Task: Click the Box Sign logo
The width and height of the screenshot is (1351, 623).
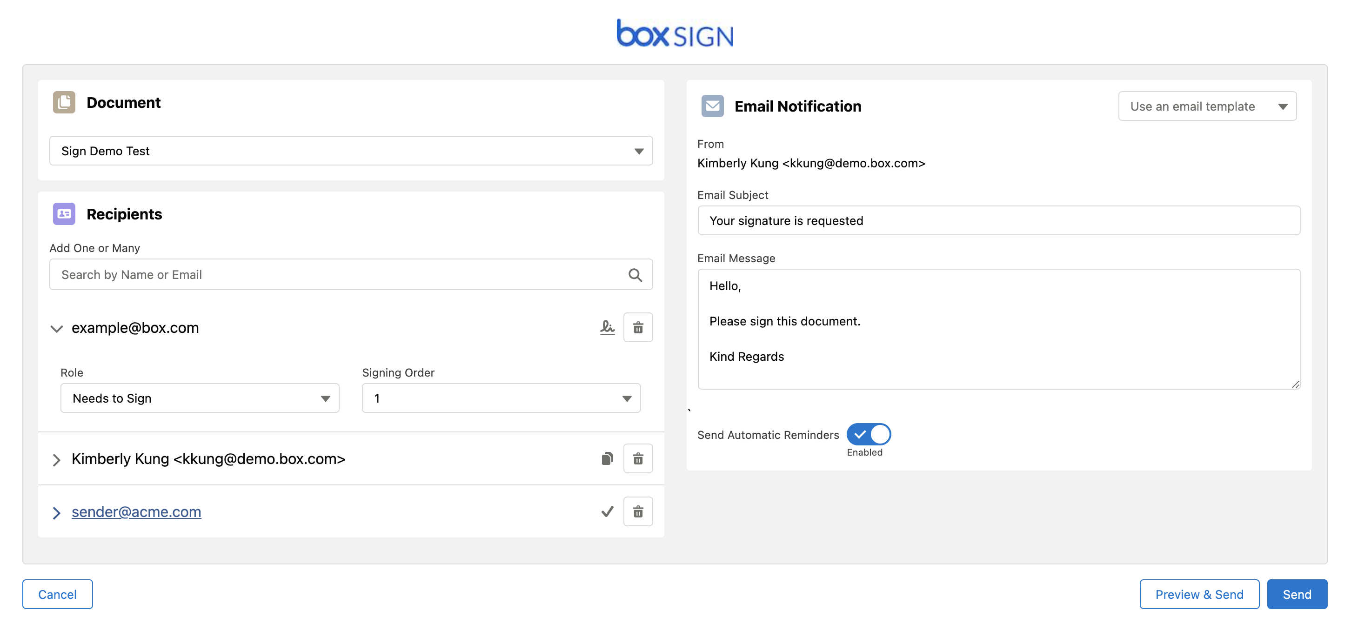Action: point(675,33)
